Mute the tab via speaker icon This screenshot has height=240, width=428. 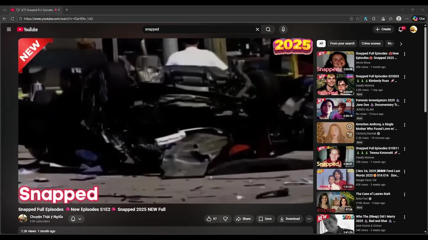point(18,10)
